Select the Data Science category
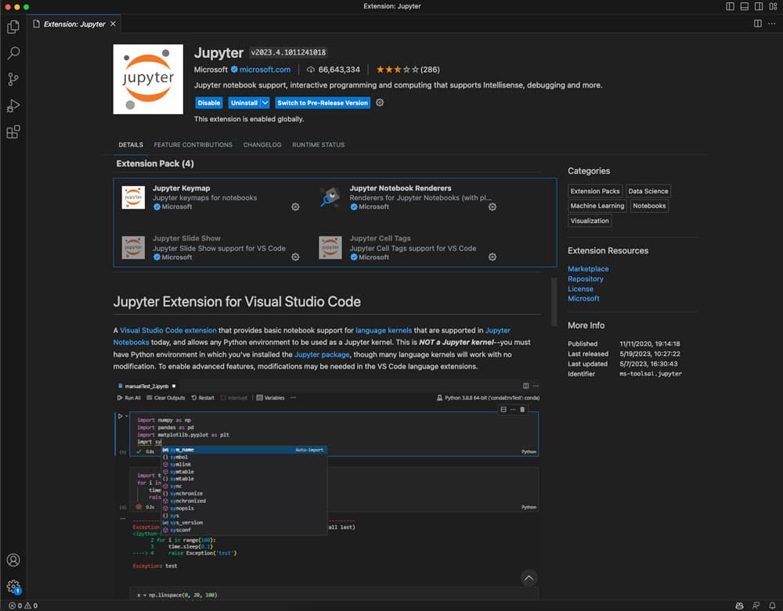The height and width of the screenshot is (611, 783). tap(648, 191)
